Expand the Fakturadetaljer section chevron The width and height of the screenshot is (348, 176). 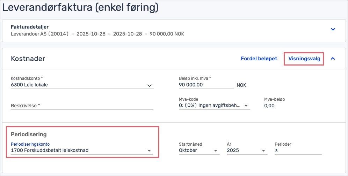333,30
